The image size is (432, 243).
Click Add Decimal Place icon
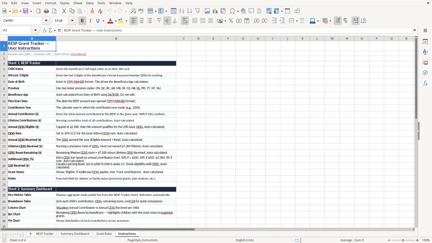256,21
